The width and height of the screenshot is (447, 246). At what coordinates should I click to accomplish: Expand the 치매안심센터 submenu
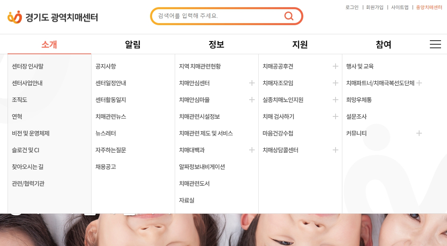[252, 83]
